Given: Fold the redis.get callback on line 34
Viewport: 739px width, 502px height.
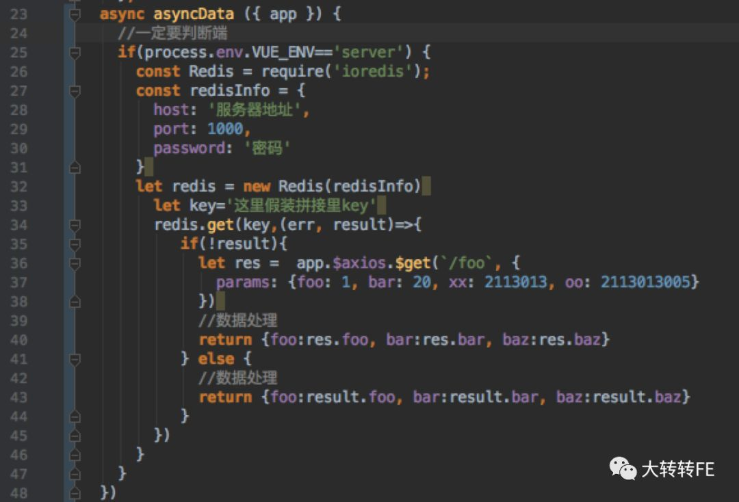Looking at the screenshot, I should point(75,225).
